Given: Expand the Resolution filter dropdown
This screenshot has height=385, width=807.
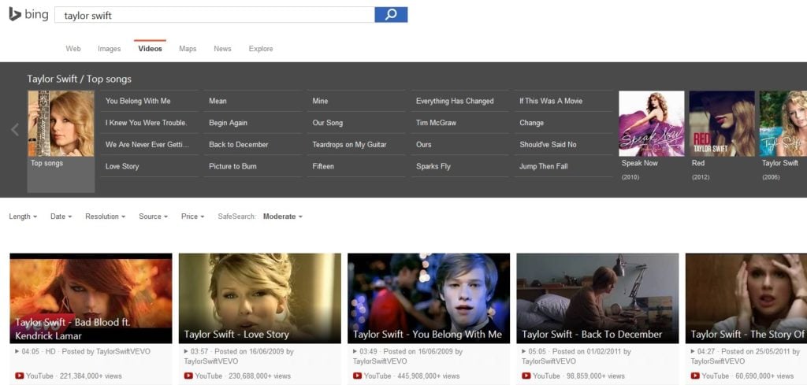Looking at the screenshot, I should [x=106, y=217].
